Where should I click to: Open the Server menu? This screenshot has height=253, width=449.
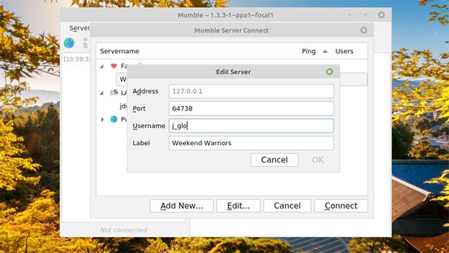[79, 28]
